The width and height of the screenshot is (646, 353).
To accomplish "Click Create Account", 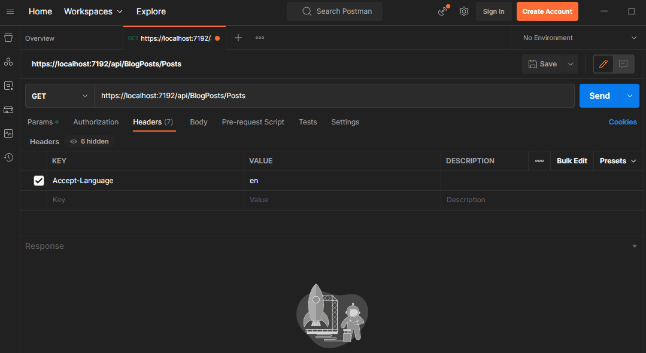I will point(547,11).
